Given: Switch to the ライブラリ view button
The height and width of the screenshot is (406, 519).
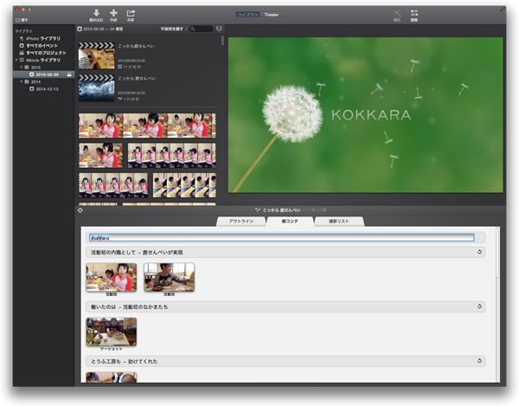Looking at the screenshot, I should click(248, 15).
